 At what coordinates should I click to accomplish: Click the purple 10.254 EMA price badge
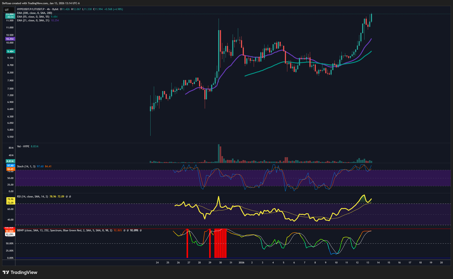coord(9,39)
